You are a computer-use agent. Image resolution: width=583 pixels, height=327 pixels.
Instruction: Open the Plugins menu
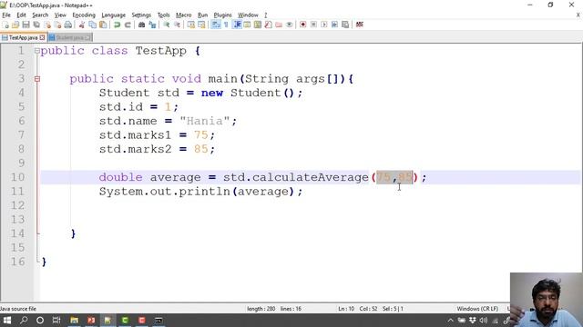222,15
